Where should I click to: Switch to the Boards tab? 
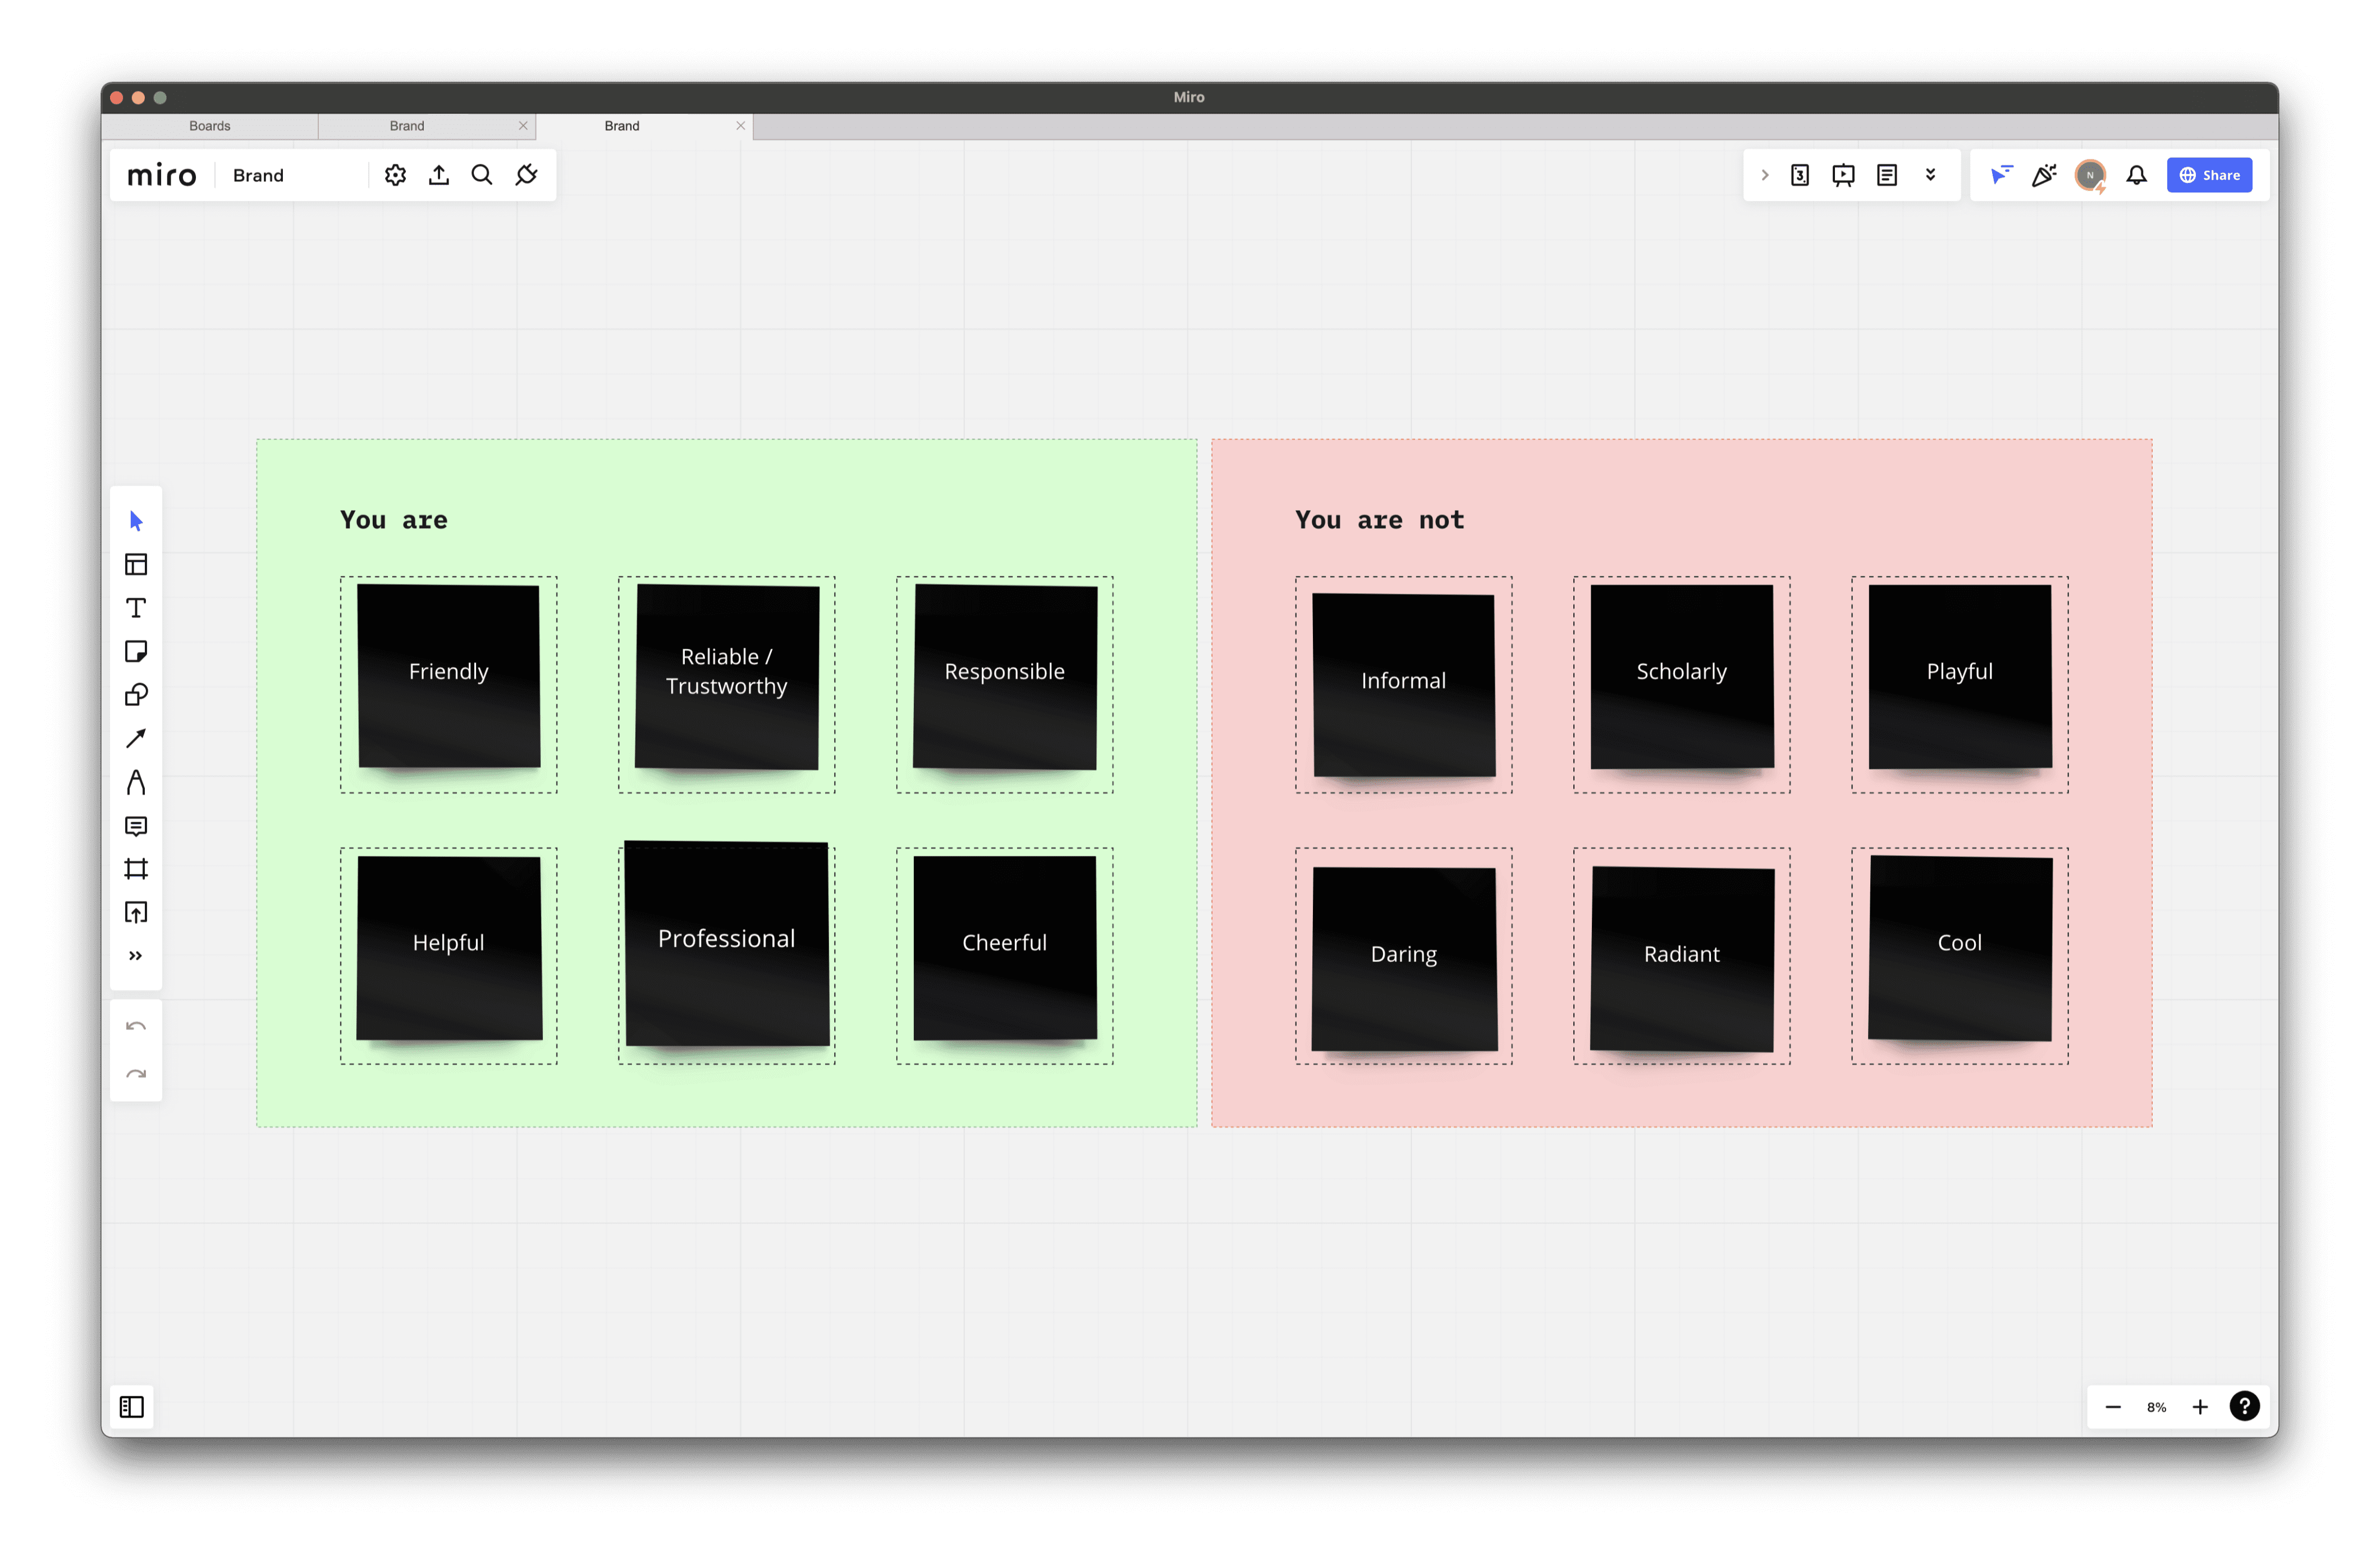coord(210,126)
